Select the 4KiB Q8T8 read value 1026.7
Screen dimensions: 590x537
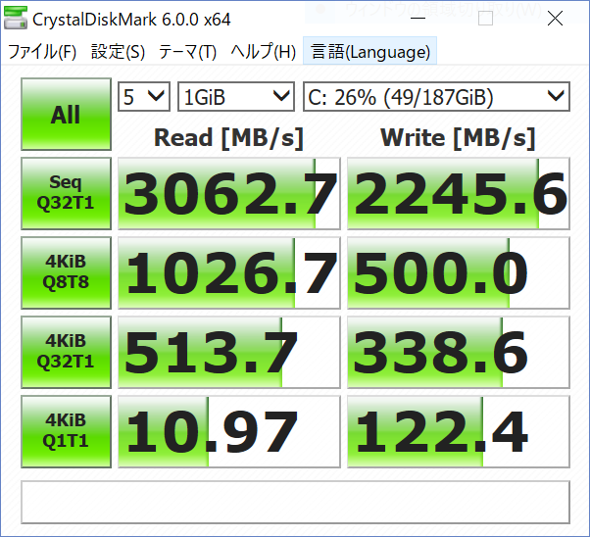(228, 273)
